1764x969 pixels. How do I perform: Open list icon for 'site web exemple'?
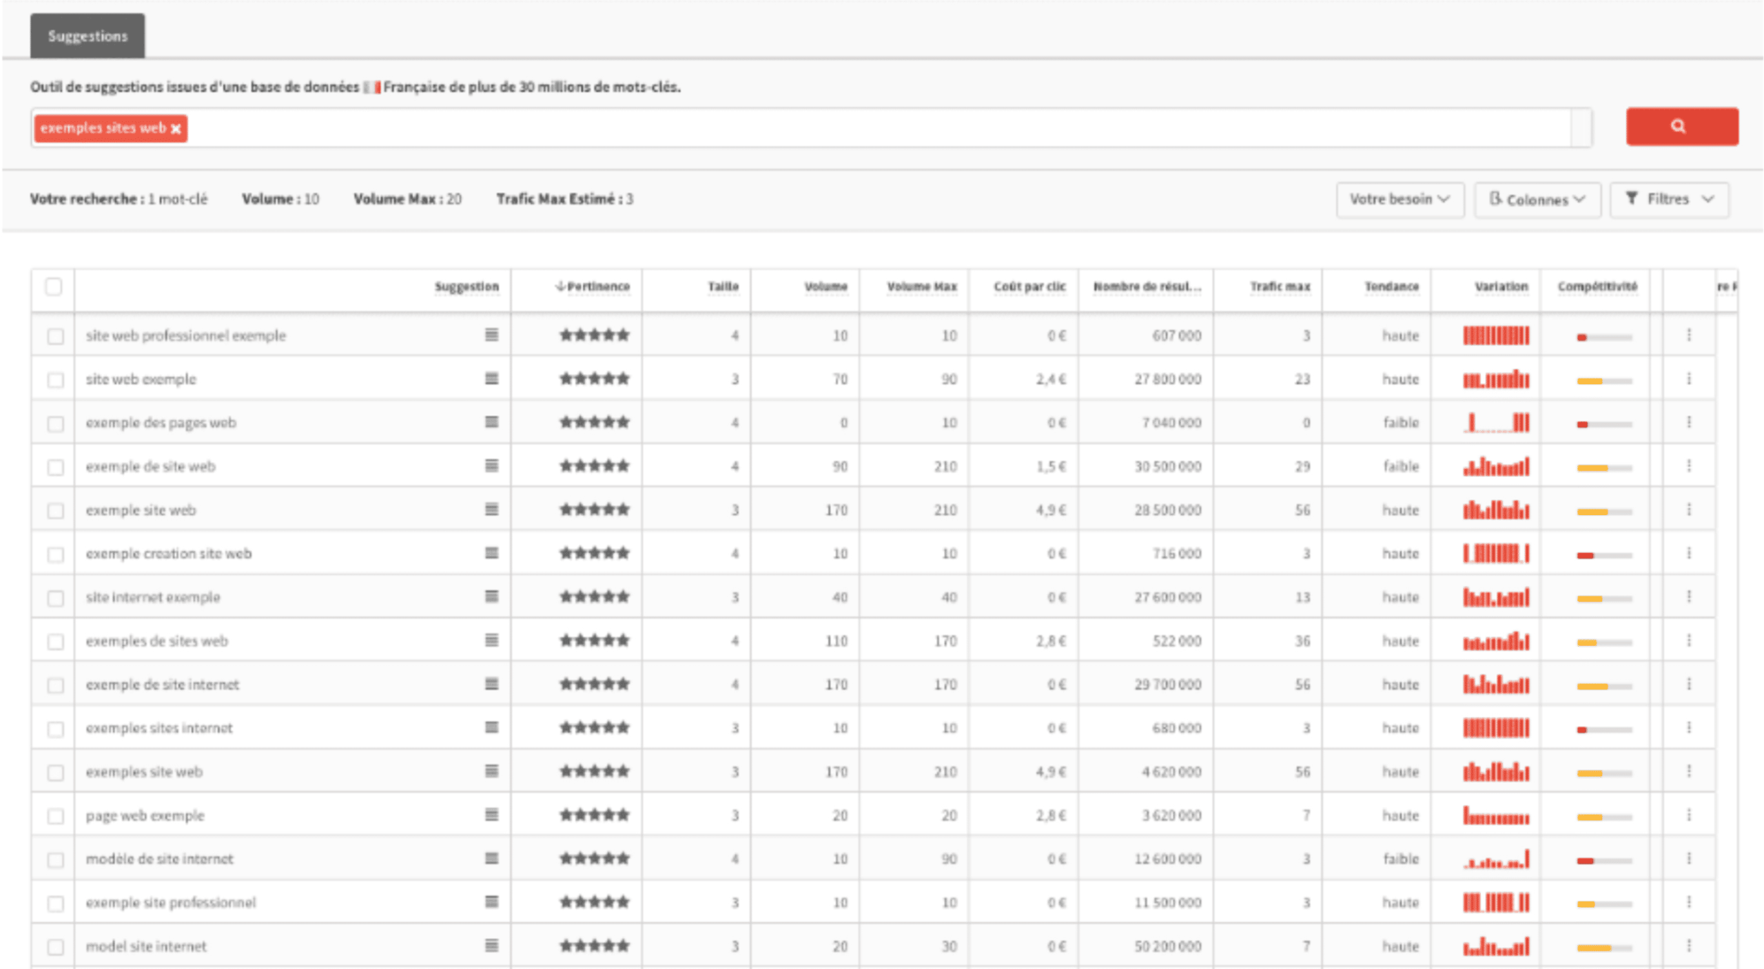[x=491, y=378]
